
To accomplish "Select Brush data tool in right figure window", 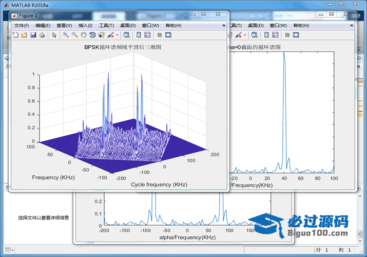I will tap(238, 35).
